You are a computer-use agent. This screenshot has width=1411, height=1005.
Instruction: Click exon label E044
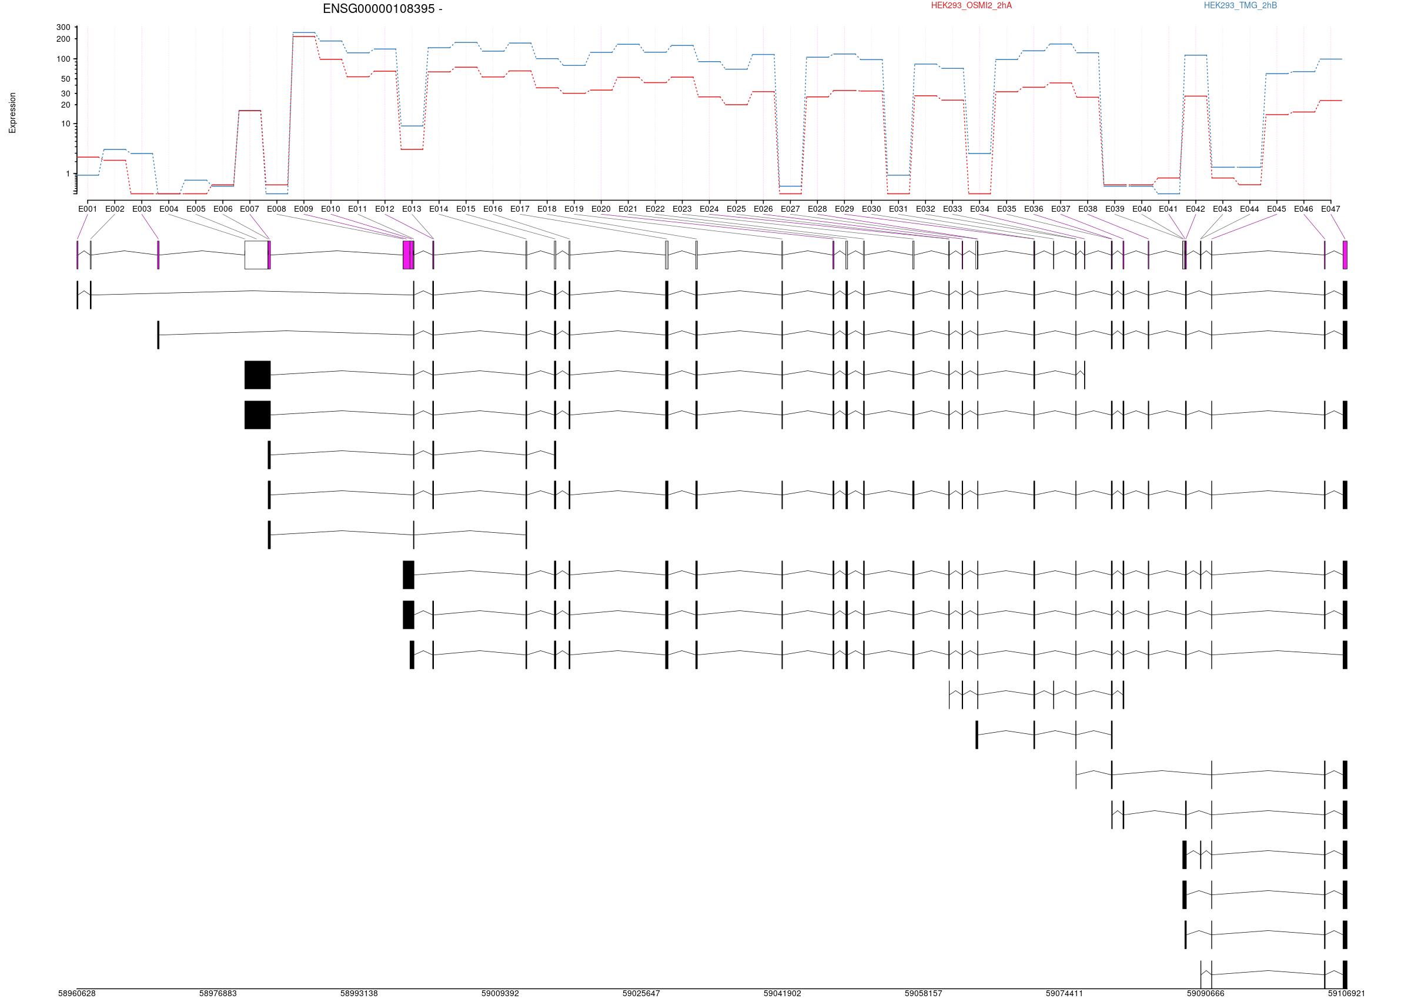pyautogui.click(x=1249, y=209)
